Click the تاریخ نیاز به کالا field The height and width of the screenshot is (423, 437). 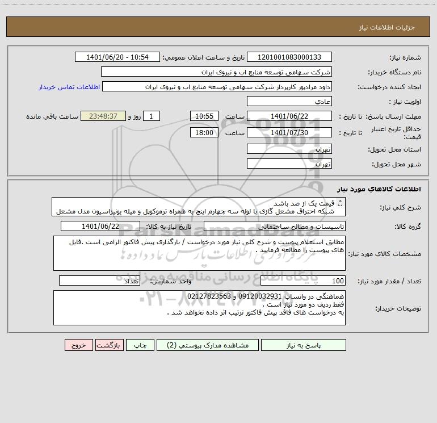(100, 226)
